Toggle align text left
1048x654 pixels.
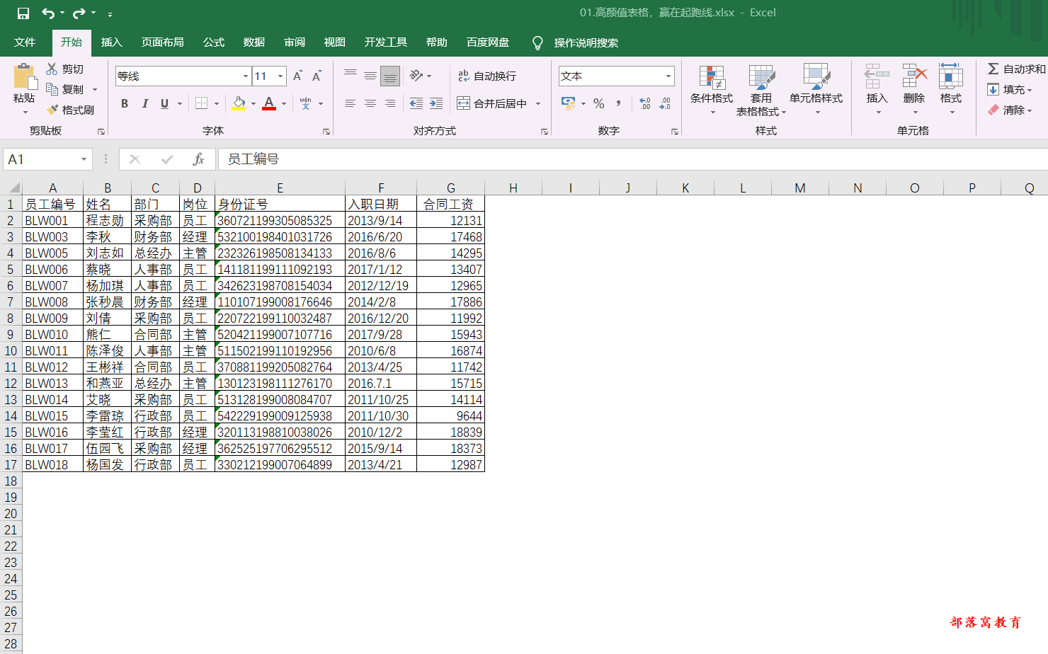click(x=351, y=103)
